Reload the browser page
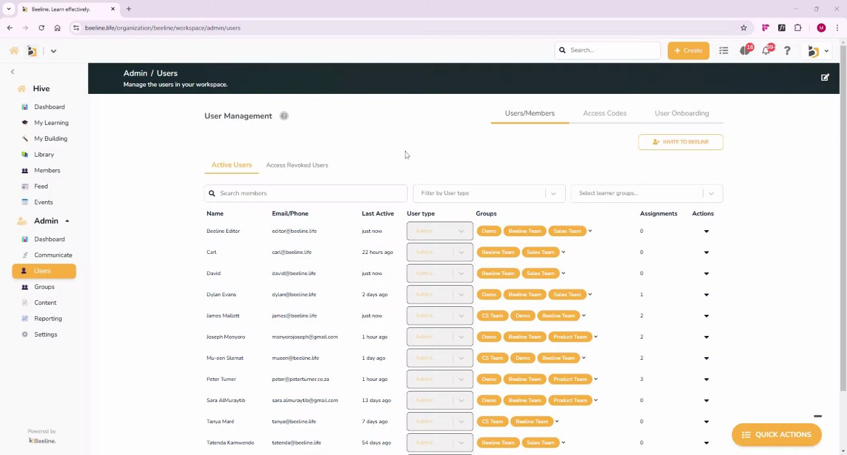 tap(41, 28)
